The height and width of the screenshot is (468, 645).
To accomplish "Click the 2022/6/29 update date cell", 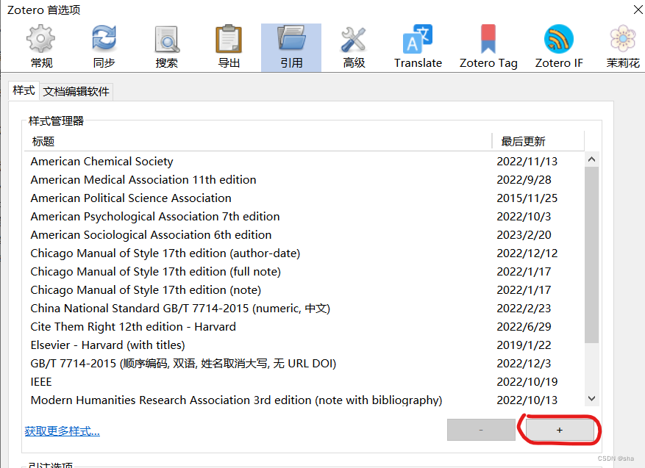I will (524, 327).
